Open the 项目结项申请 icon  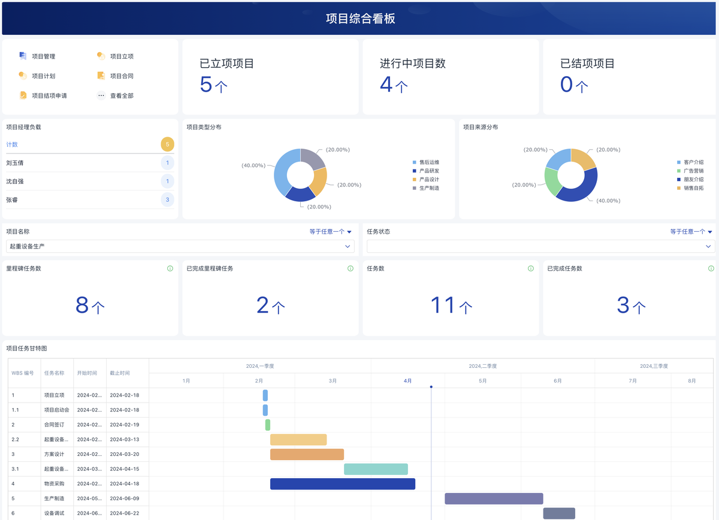coord(23,95)
